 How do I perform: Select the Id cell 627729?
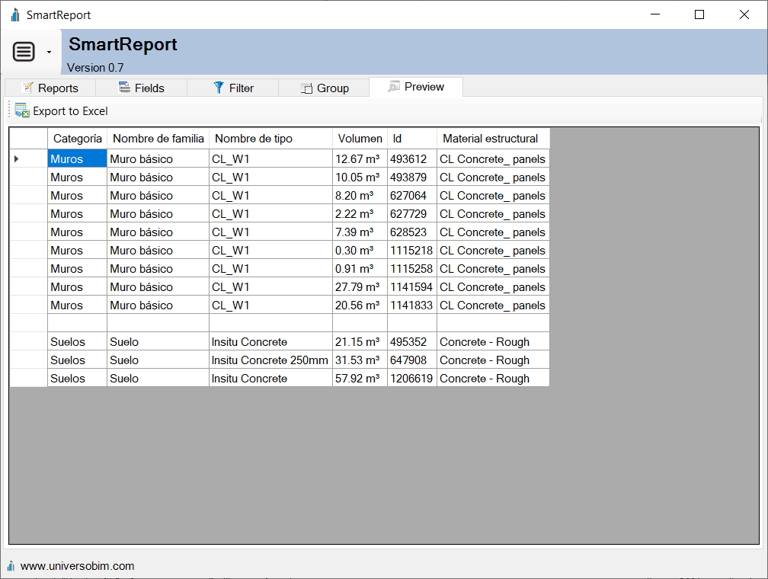412,213
